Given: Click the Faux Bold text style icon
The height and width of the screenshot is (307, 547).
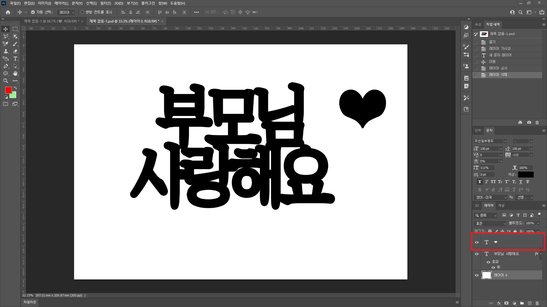Looking at the screenshot, I should [x=480, y=182].
